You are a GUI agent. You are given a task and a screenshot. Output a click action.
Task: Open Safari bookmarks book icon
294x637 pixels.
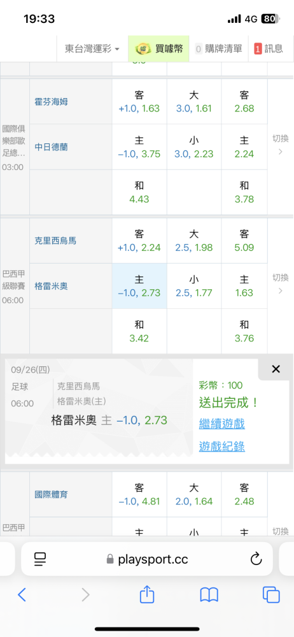(x=209, y=595)
